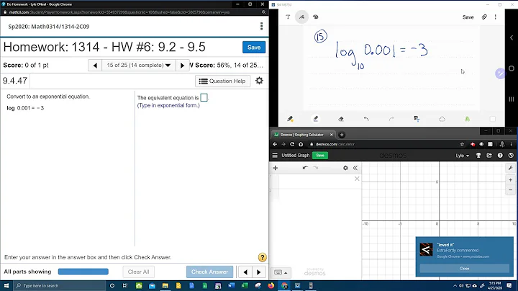
Task: Pick the shape recognition tool in notes toolbar
Action: click(442, 119)
